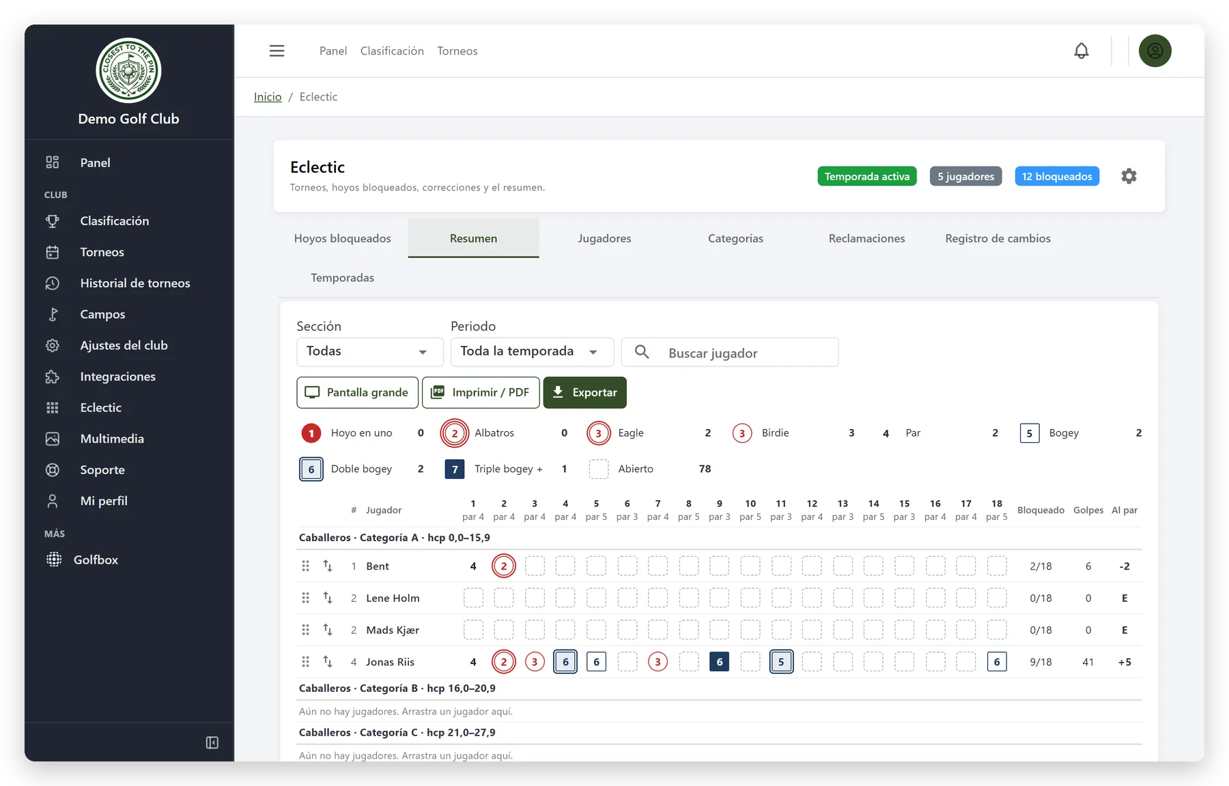
Task: Open the Periodo dropdown
Action: [532, 352]
